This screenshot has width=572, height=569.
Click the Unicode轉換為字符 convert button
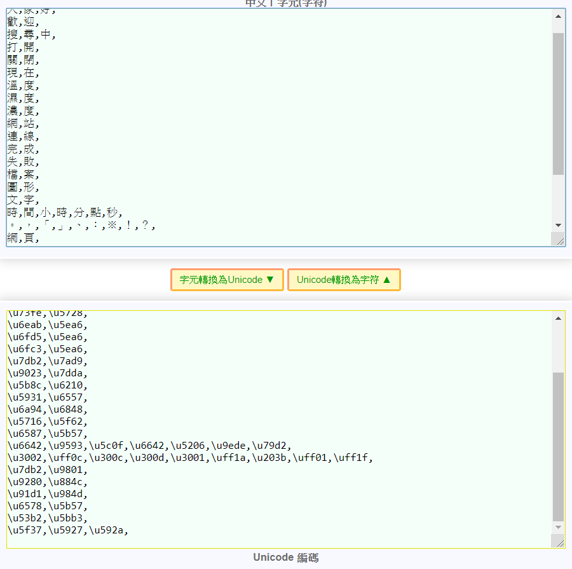click(344, 280)
